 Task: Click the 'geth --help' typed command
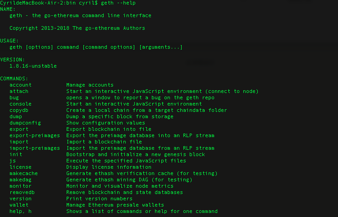(x=119, y=3)
